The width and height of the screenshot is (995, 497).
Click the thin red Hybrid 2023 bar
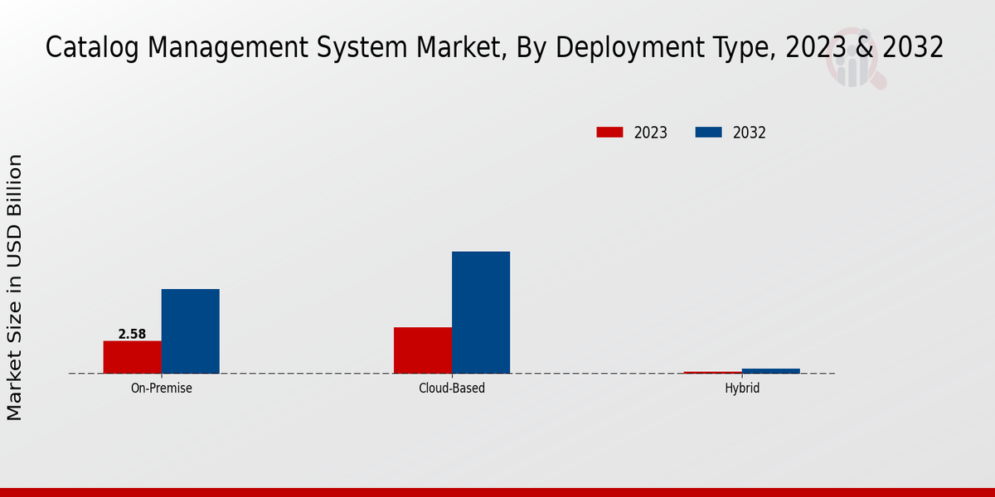coord(712,373)
